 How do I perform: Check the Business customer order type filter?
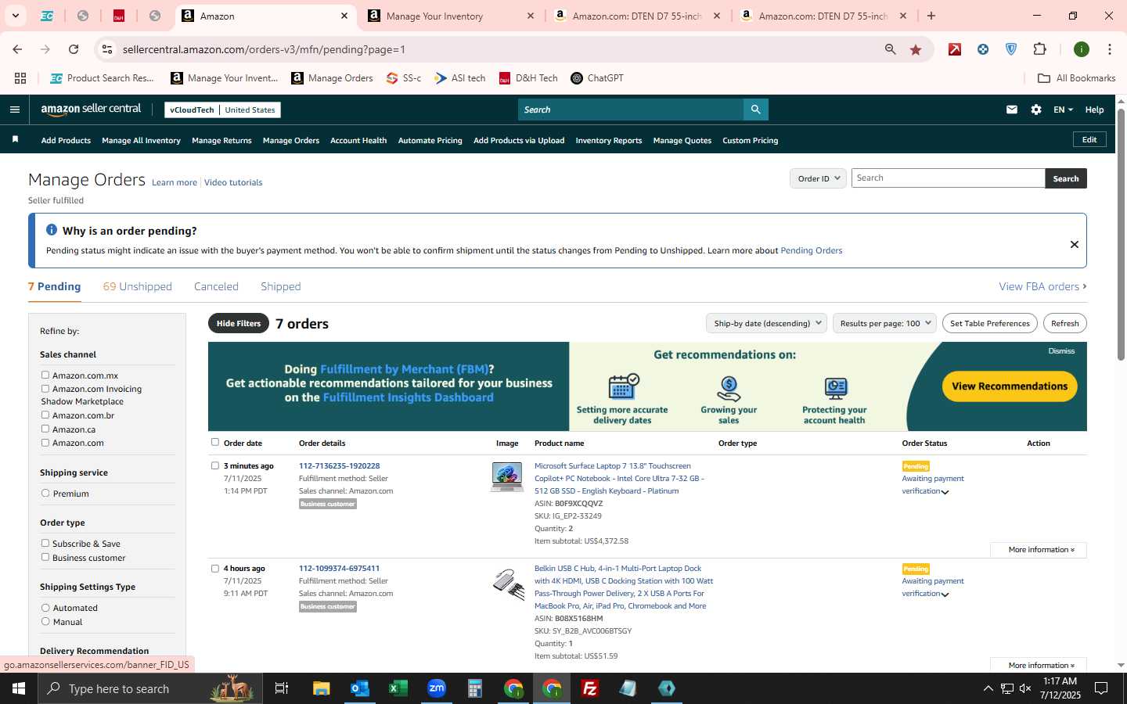[x=45, y=557]
